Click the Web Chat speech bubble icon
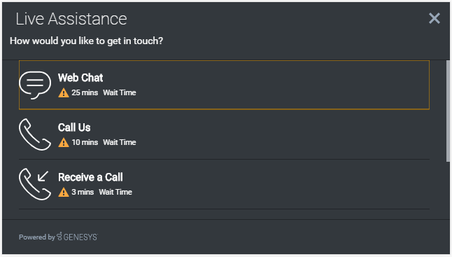 (x=35, y=85)
